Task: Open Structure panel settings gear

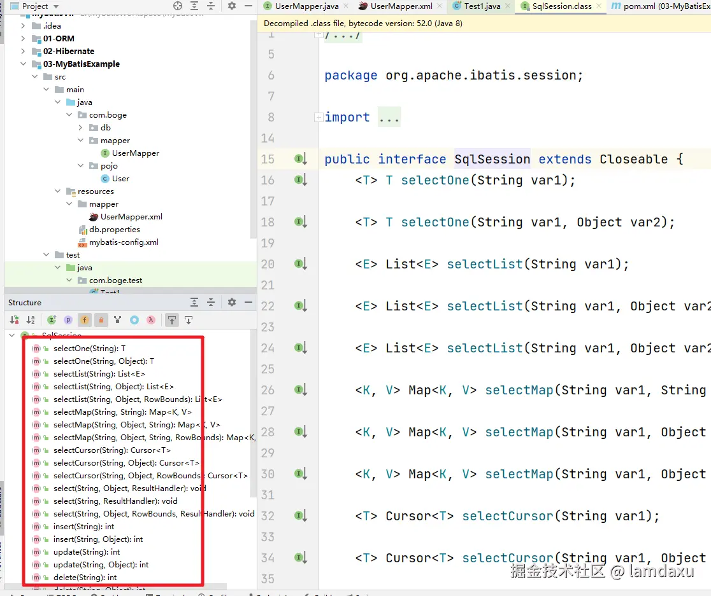Action: tap(232, 303)
